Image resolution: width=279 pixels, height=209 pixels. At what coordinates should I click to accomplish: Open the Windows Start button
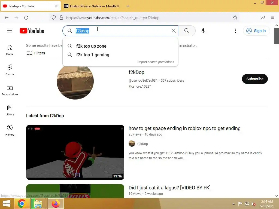[x=7, y=204]
